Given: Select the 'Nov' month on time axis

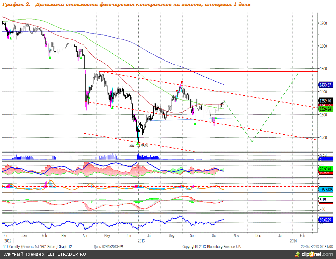Looking at the screenshot, I should tap(236, 235).
